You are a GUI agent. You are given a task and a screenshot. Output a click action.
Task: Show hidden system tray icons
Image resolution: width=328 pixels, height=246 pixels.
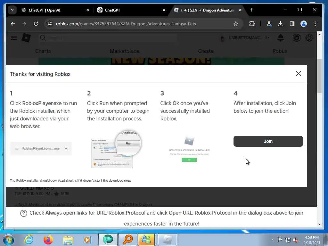(x=272, y=240)
